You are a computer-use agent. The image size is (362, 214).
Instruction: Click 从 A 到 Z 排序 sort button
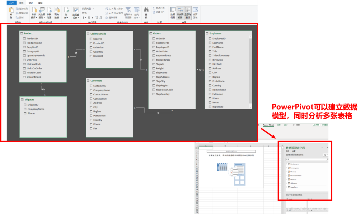(x=114, y=9)
